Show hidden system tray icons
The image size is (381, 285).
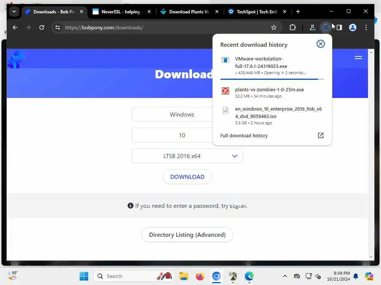point(285,276)
